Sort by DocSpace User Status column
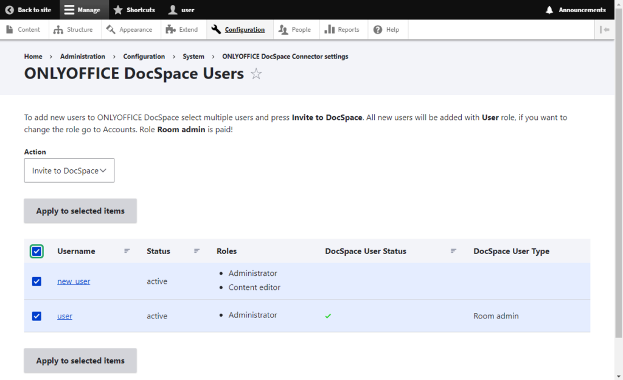This screenshot has height=380, width=623. [x=454, y=251]
